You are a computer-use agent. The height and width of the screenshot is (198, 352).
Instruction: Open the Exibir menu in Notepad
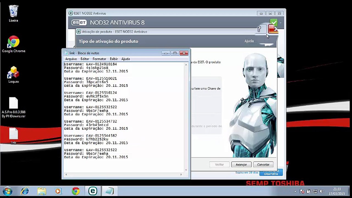tap(114, 59)
